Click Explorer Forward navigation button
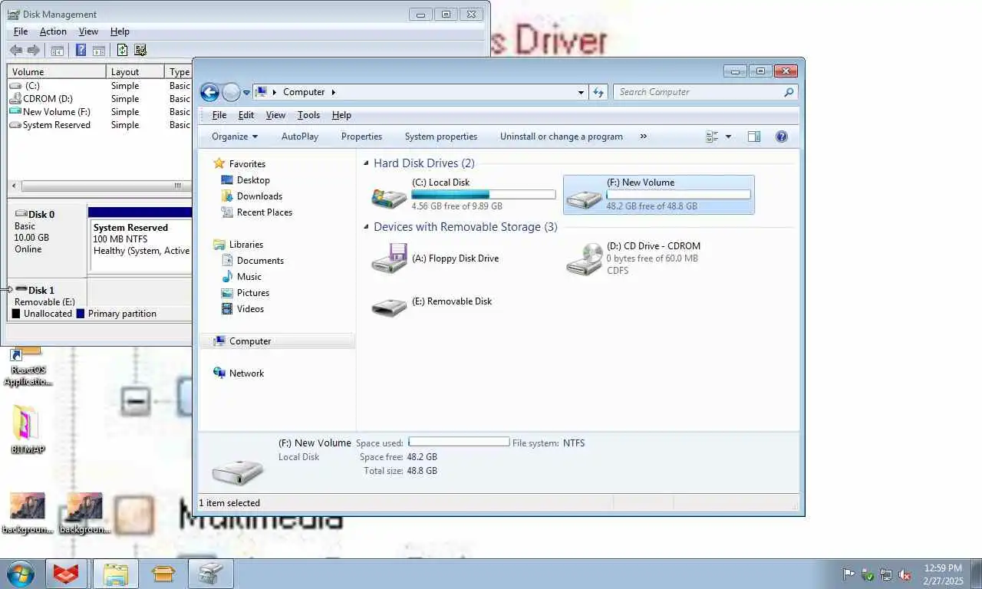Screen dimensions: 982x589 pyautogui.click(x=231, y=92)
